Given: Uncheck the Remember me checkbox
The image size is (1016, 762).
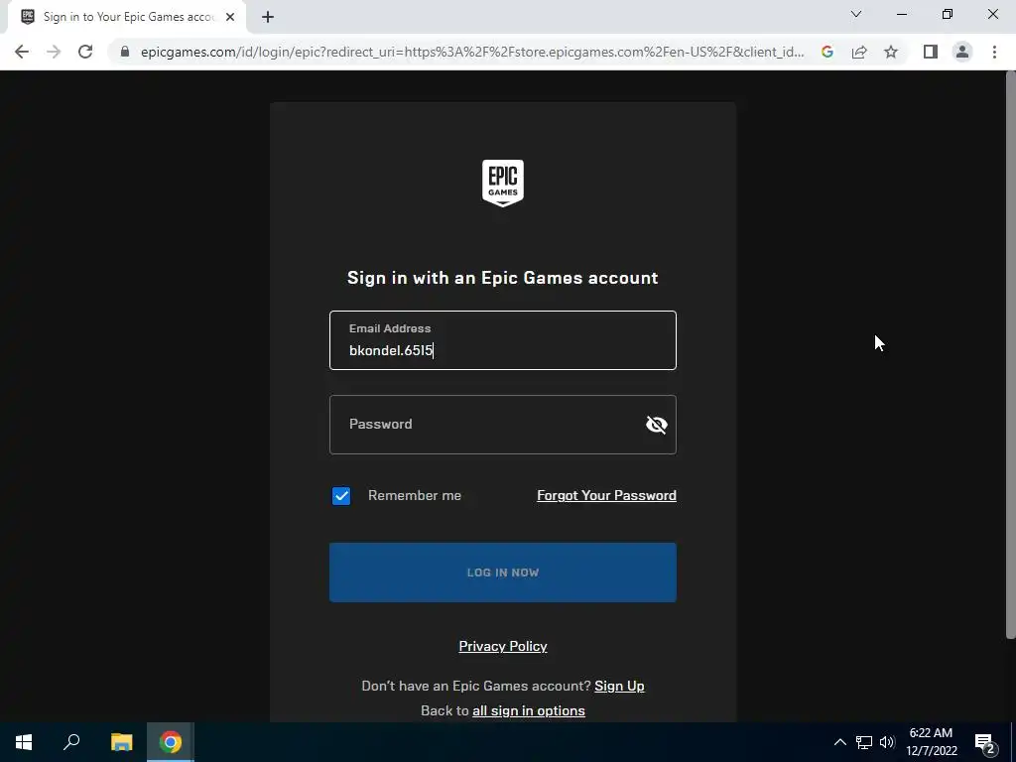Looking at the screenshot, I should pos(341,496).
